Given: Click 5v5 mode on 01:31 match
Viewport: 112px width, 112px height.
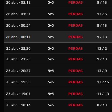Looking at the screenshot, I should coord(51,14).
